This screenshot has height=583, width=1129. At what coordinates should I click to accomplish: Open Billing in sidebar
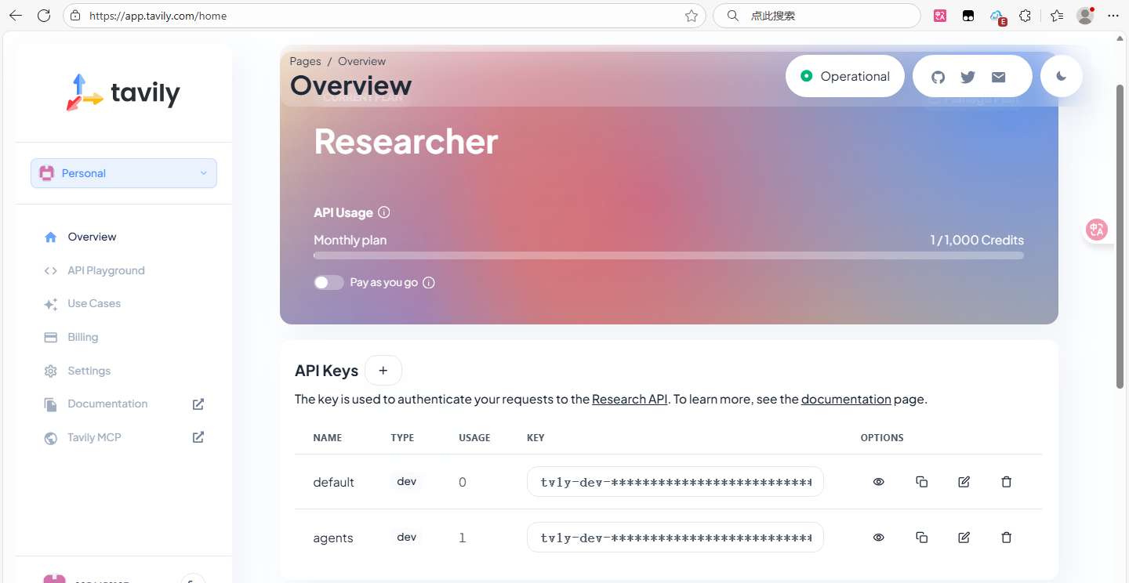click(x=82, y=337)
